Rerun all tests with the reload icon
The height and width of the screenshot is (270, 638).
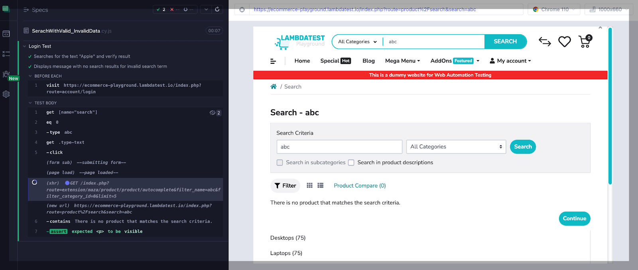point(217,9)
